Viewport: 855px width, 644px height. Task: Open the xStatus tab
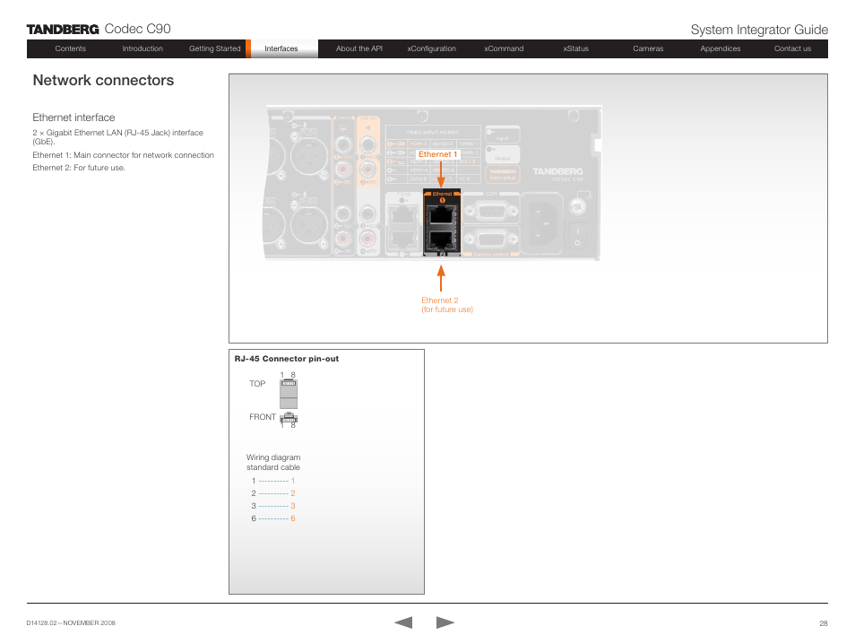[575, 48]
